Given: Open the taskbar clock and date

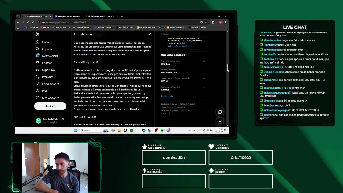Looking at the screenshot, I should 219,130.
